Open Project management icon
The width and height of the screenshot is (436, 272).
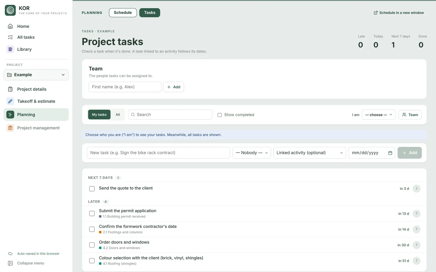click(x=10, y=128)
